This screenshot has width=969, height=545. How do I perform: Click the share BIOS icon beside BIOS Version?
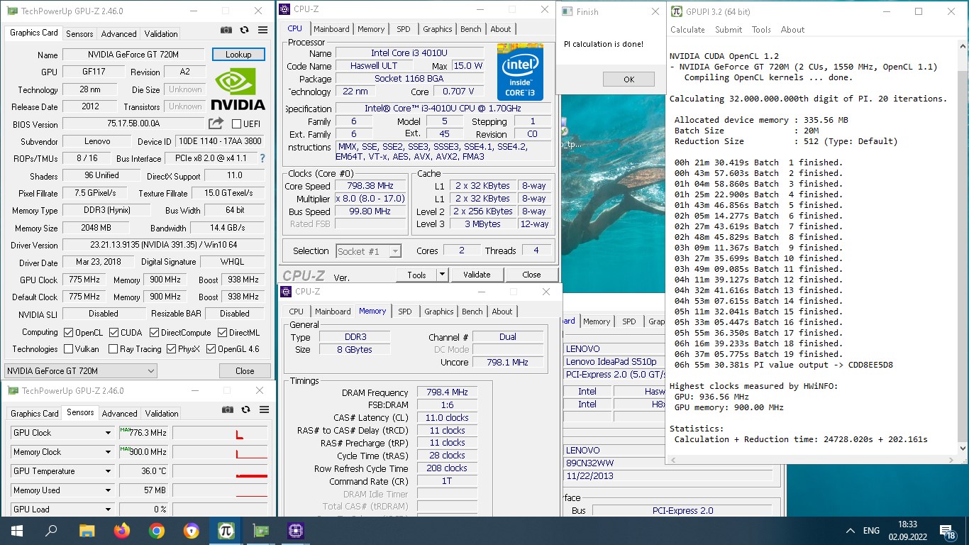(x=216, y=123)
